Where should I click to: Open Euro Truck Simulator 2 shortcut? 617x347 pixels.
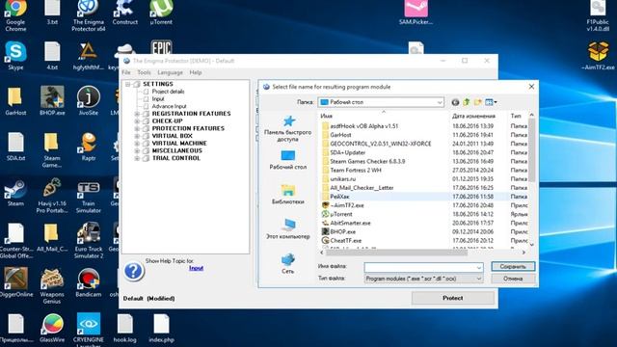pyautogui.click(x=88, y=241)
